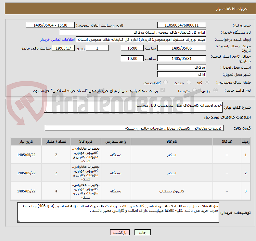
Task: Click the گروه کالا goods group field
Action: point(134,128)
